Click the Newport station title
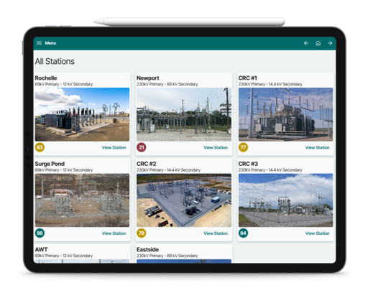 [x=148, y=78]
